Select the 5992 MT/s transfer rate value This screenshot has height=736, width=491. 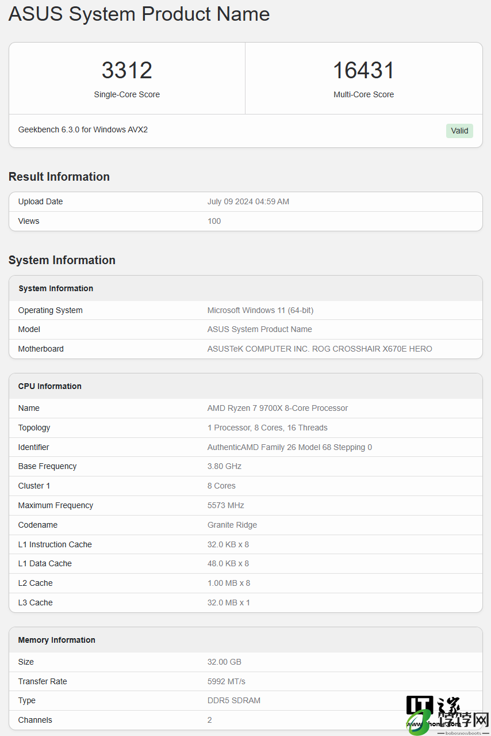tap(227, 681)
